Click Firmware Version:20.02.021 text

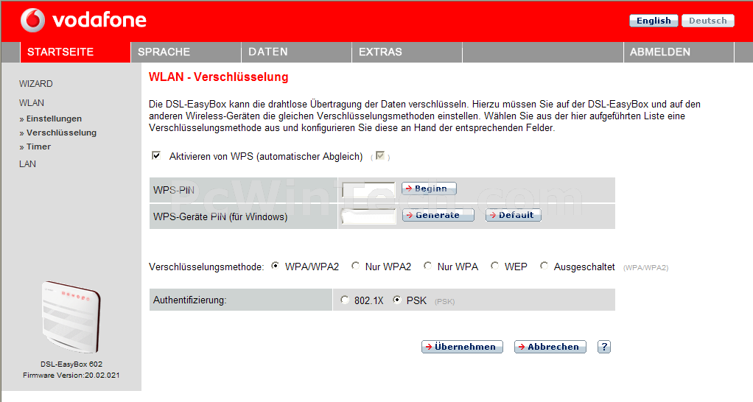coord(71,375)
